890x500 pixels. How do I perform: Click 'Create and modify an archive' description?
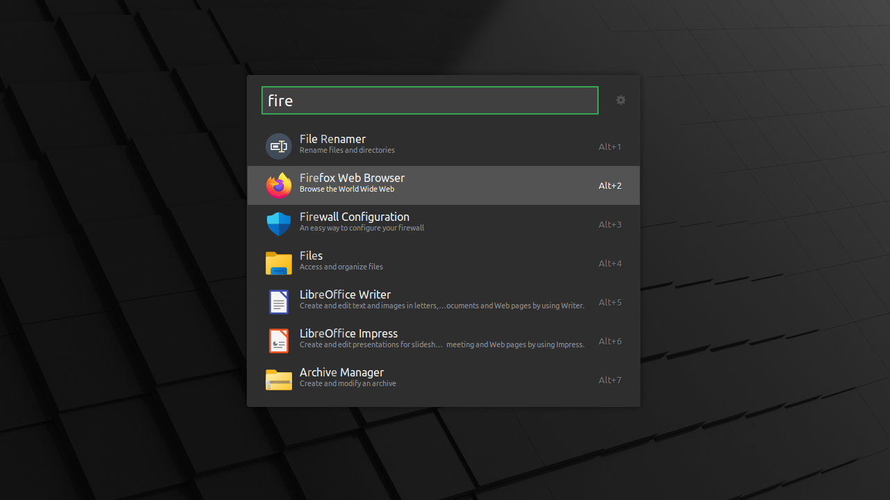[348, 383]
